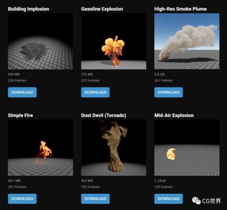Download the Mid-Air Explosion asset

click(169, 199)
